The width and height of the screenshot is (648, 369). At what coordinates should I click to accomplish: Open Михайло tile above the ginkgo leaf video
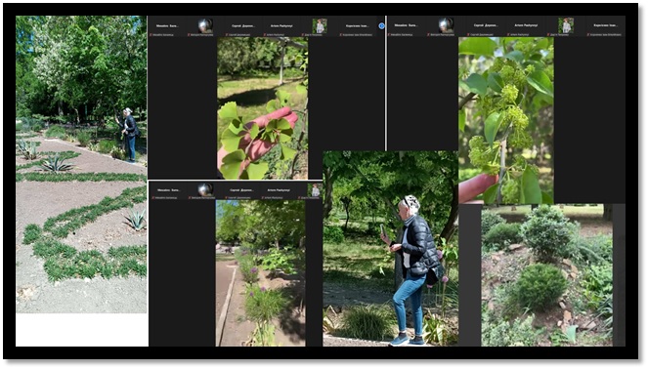coord(167,25)
